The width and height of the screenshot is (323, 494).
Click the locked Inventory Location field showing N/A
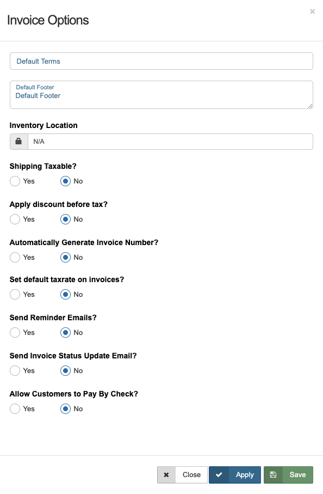[170, 141]
